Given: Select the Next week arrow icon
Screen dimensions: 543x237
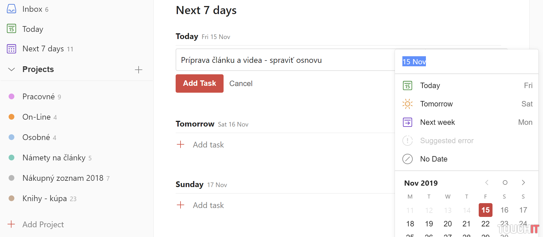Looking at the screenshot, I should click(407, 122).
